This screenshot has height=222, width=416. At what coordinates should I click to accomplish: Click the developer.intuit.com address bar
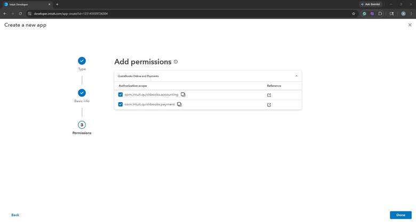(x=191, y=13)
